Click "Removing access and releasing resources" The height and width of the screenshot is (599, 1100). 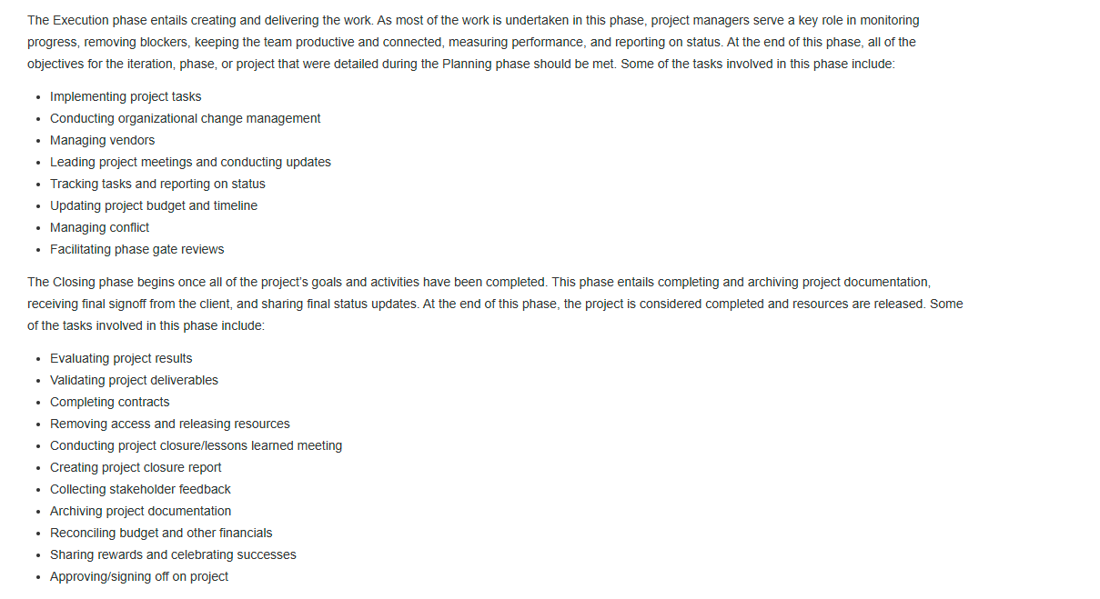pyautogui.click(x=169, y=424)
